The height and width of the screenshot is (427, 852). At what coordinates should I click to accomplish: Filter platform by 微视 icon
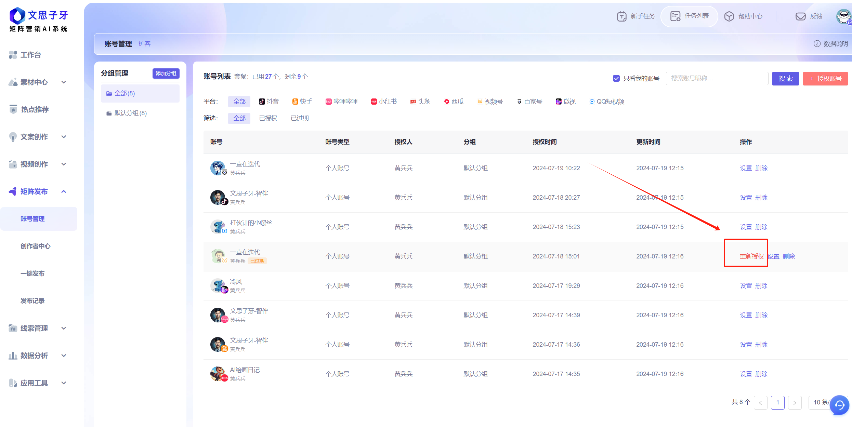[559, 102]
